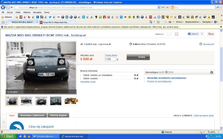Close the security information bar
Image resolution: width=223 pixels, height=139 pixels.
click(221, 27)
